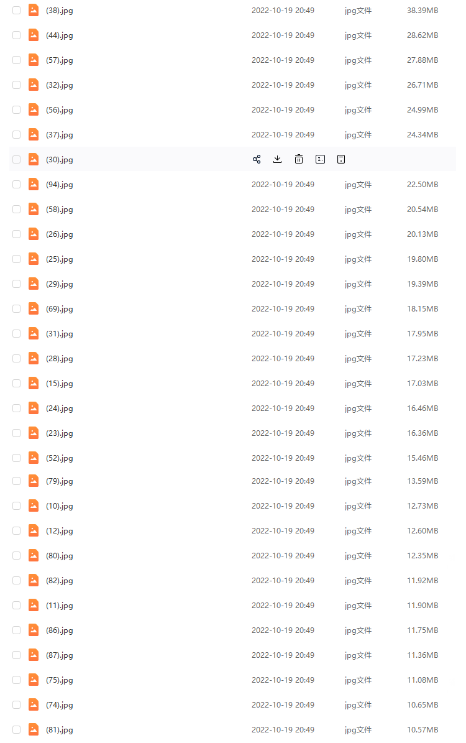This screenshot has height=743, width=466.
Task: Mark the checkbox next to (79).jpg
Action: [17, 481]
